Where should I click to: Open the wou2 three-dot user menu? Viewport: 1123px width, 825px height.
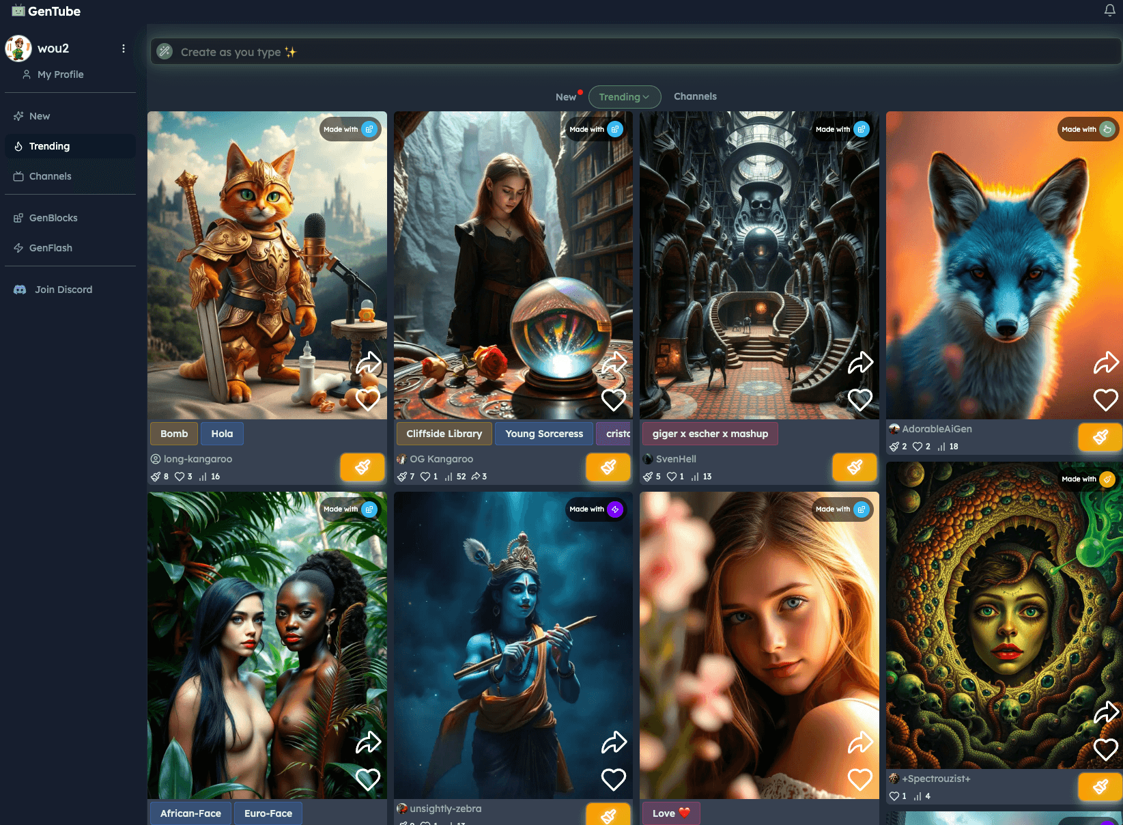[x=124, y=48]
